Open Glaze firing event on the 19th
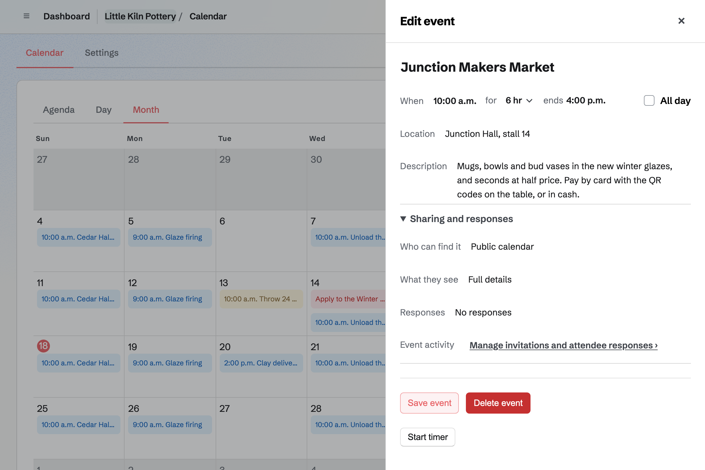This screenshot has height=470, width=705. click(170, 363)
